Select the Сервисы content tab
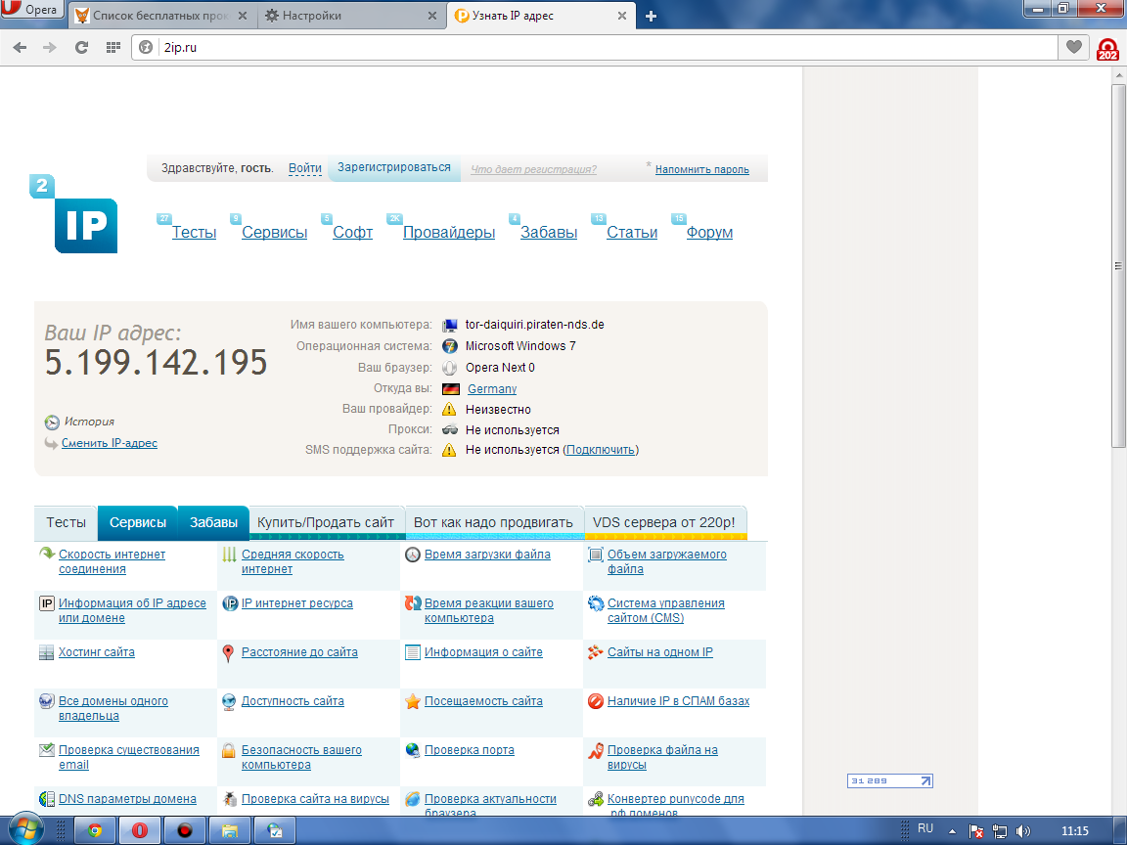Image resolution: width=1127 pixels, height=845 pixels. 137,522
